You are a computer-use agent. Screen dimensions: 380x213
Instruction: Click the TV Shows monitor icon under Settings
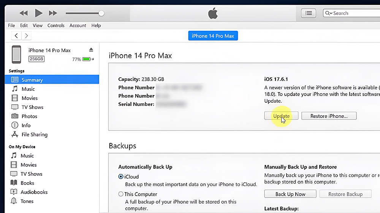coord(15,107)
